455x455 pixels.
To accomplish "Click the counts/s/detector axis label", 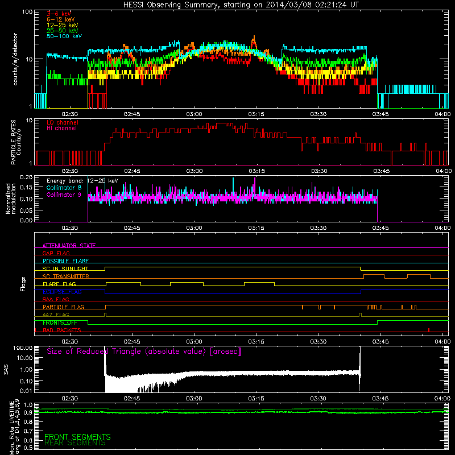I will [x=15, y=59].
